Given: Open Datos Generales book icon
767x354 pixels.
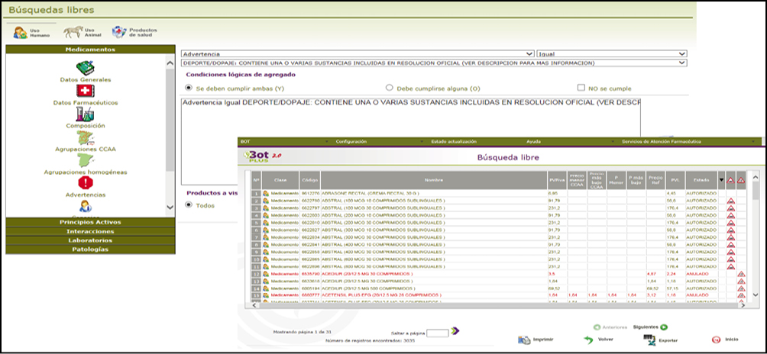Looking at the screenshot, I should point(85,68).
